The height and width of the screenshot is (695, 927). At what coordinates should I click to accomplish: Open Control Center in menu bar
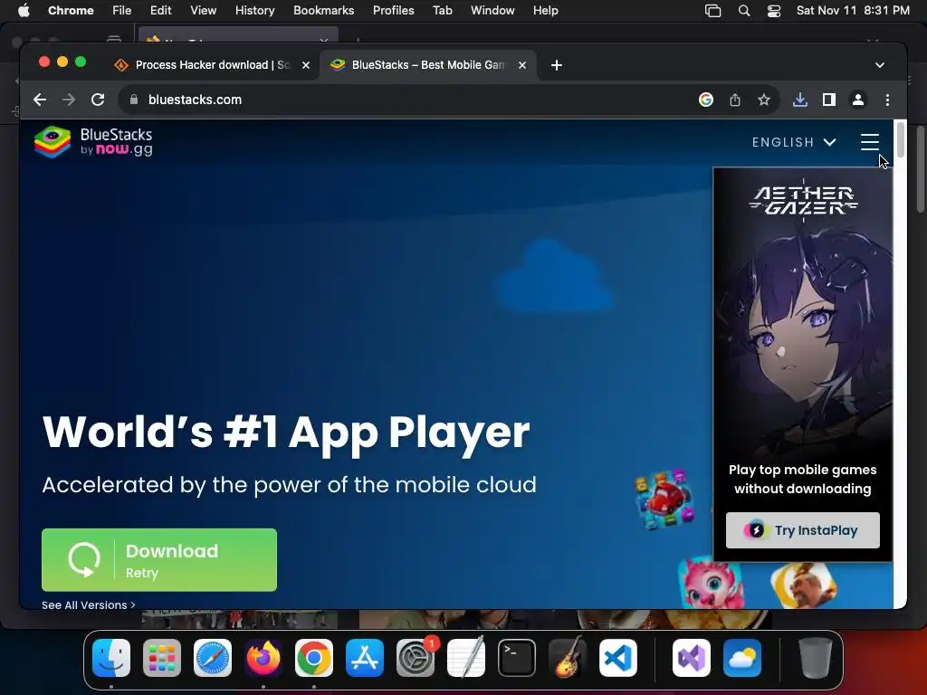tap(774, 11)
